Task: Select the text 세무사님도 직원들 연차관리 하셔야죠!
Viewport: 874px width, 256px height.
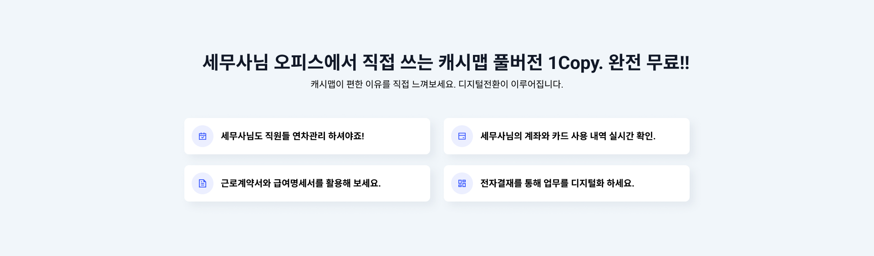Action: (292, 136)
